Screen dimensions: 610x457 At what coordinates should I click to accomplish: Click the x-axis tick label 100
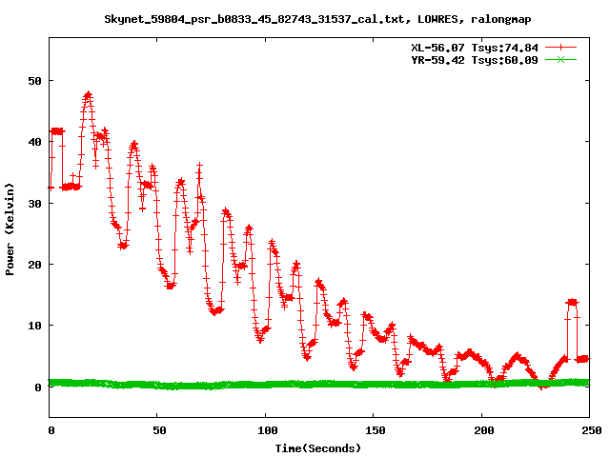(x=267, y=430)
